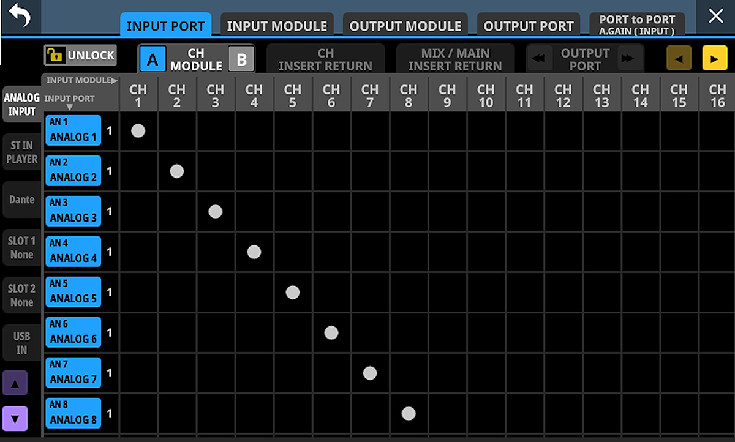The image size is (735, 442).
Task: Click the purple up-arrow scroll button
Action: pos(15,384)
